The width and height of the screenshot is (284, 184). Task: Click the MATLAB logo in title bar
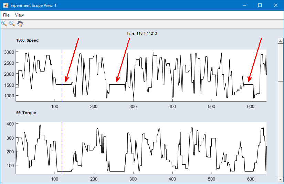(5, 5)
